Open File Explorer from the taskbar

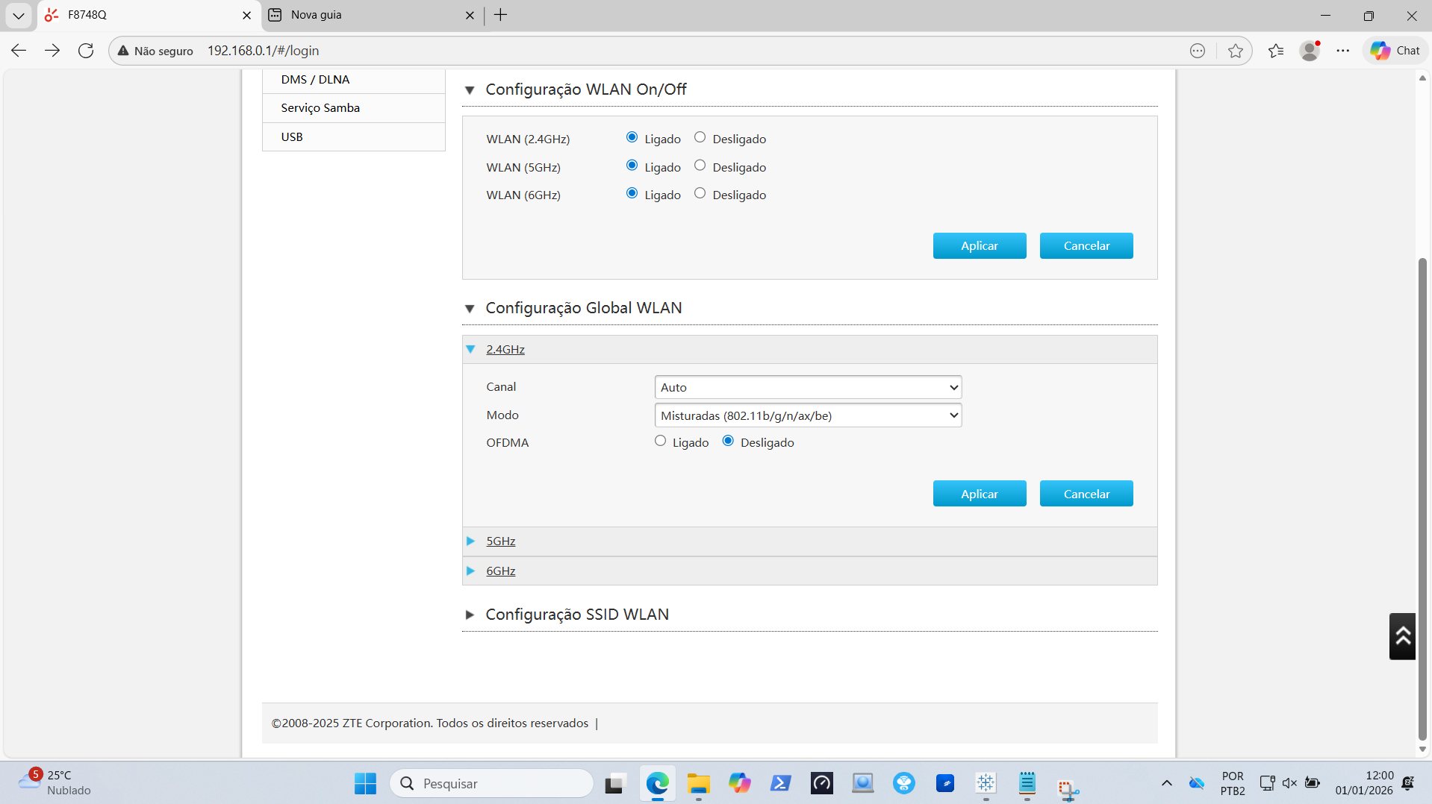698,783
